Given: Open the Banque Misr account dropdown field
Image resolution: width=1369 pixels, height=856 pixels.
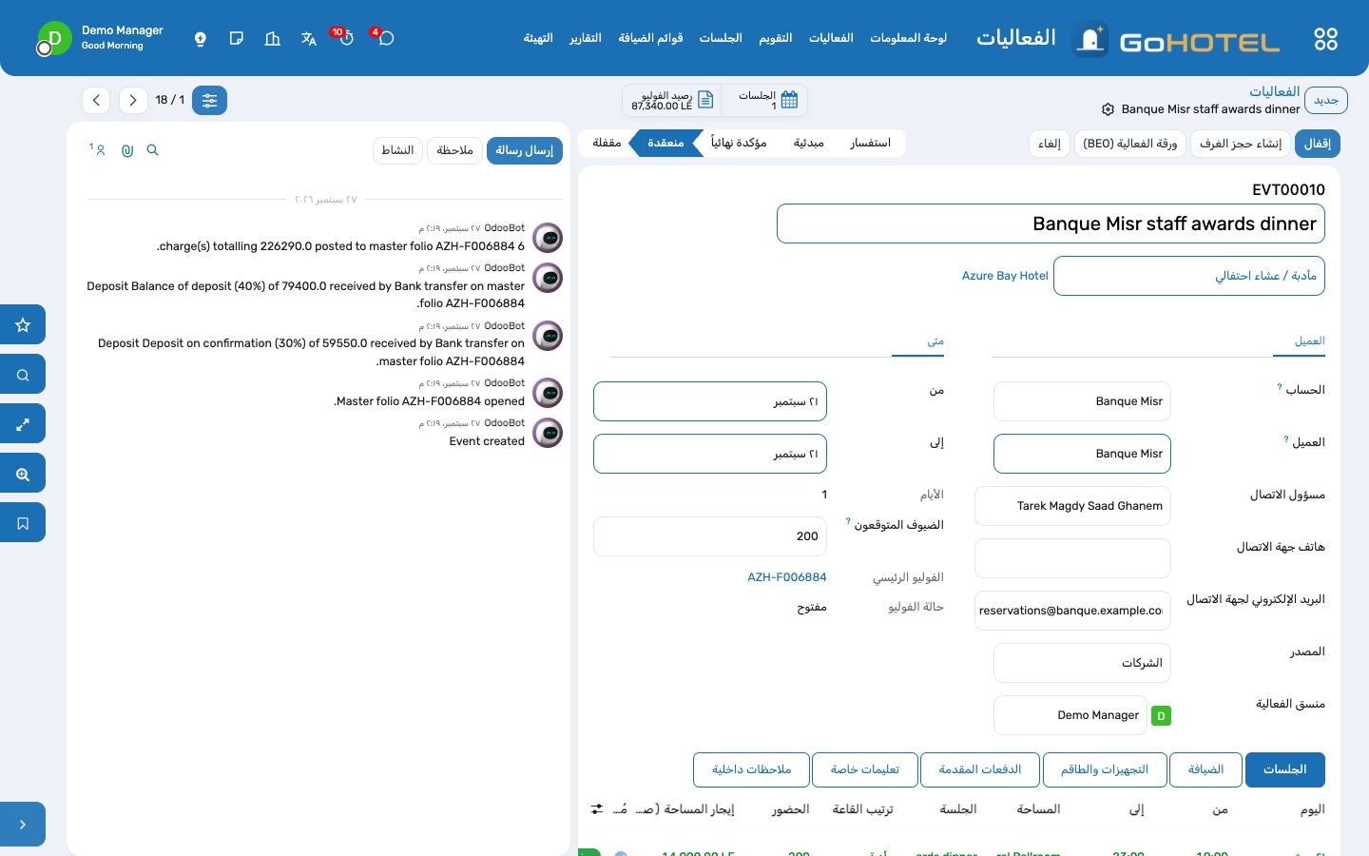Looking at the screenshot, I should (1082, 401).
